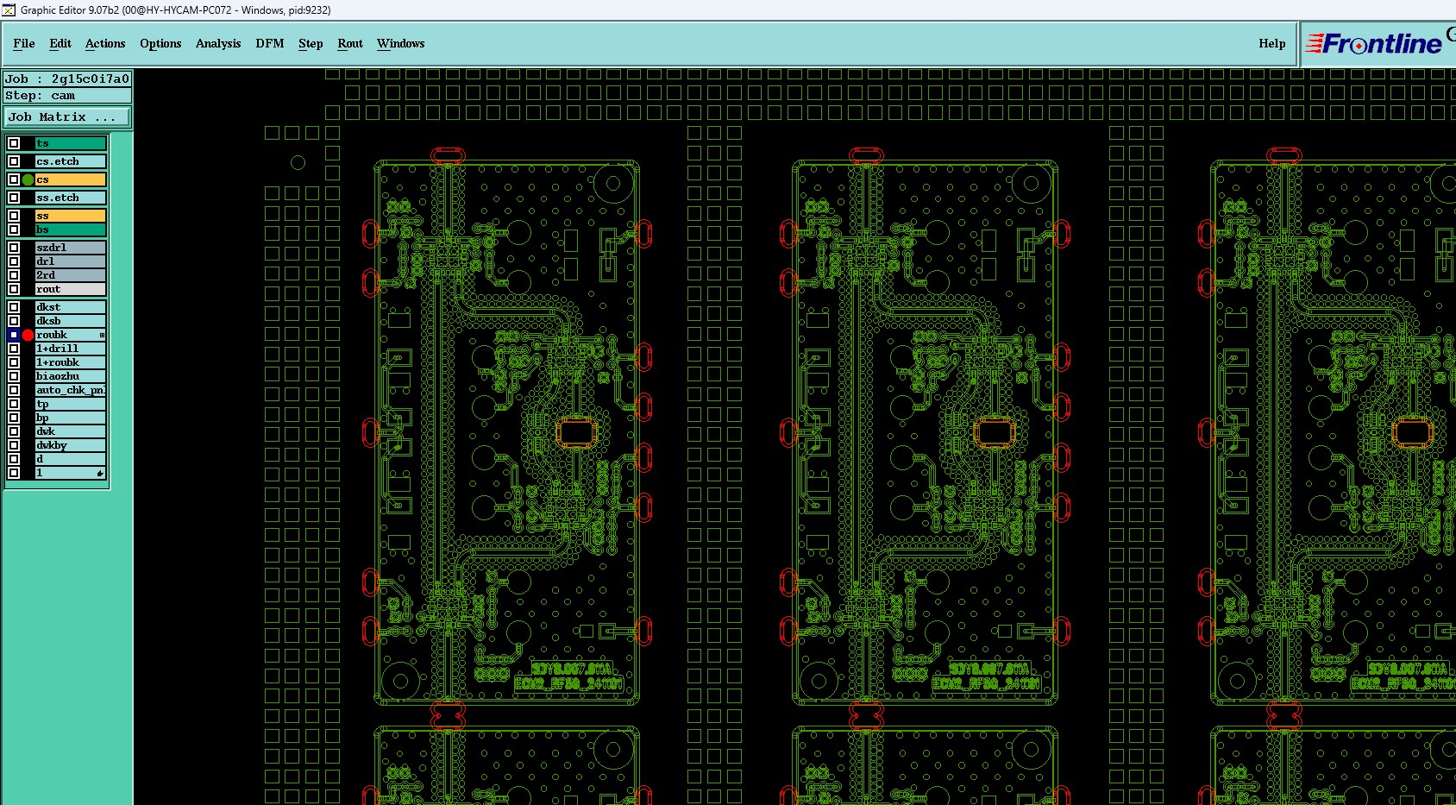Click the Job name field 2g15c0i7a0
1456x805 pixels.
coord(67,79)
